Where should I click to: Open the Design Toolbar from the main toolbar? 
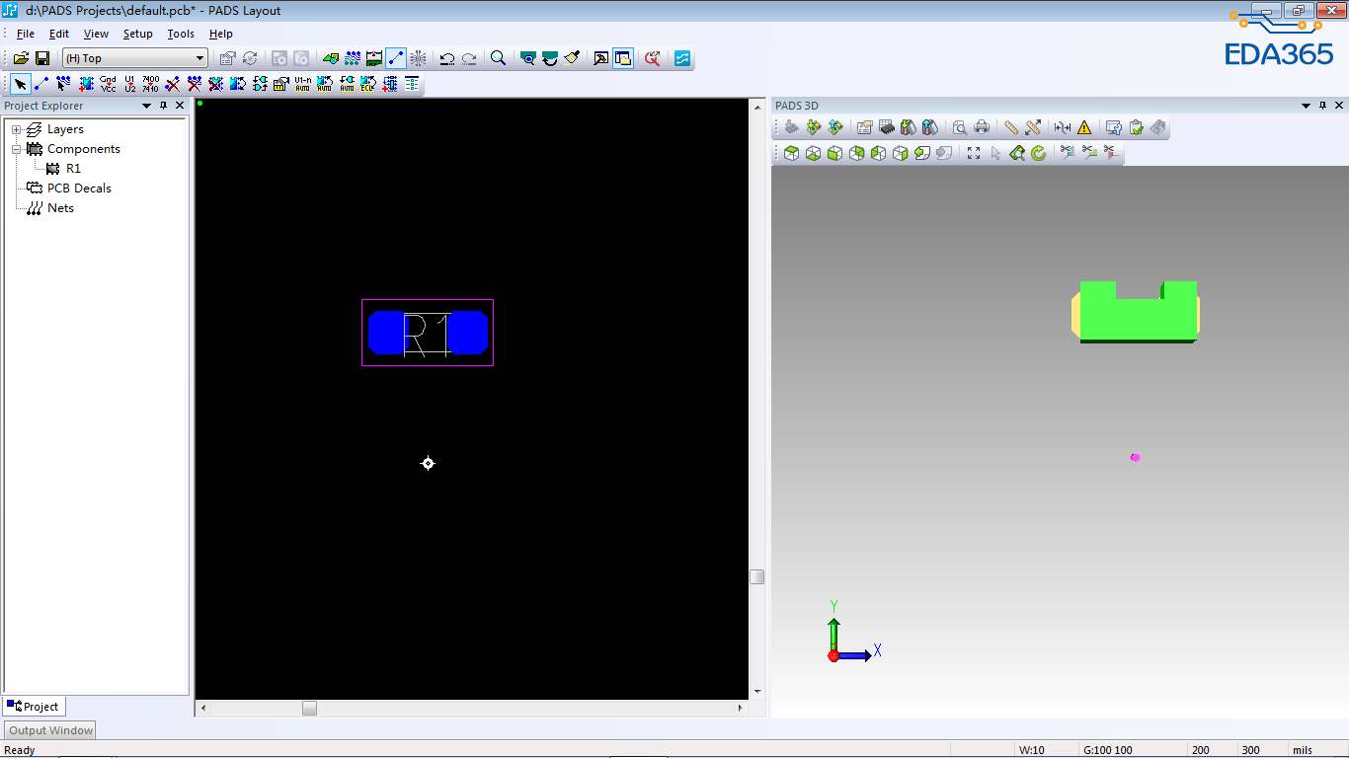(x=353, y=58)
